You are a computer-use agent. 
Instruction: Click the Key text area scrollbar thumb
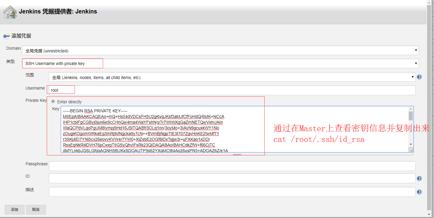pyautogui.click(x=411, y=116)
